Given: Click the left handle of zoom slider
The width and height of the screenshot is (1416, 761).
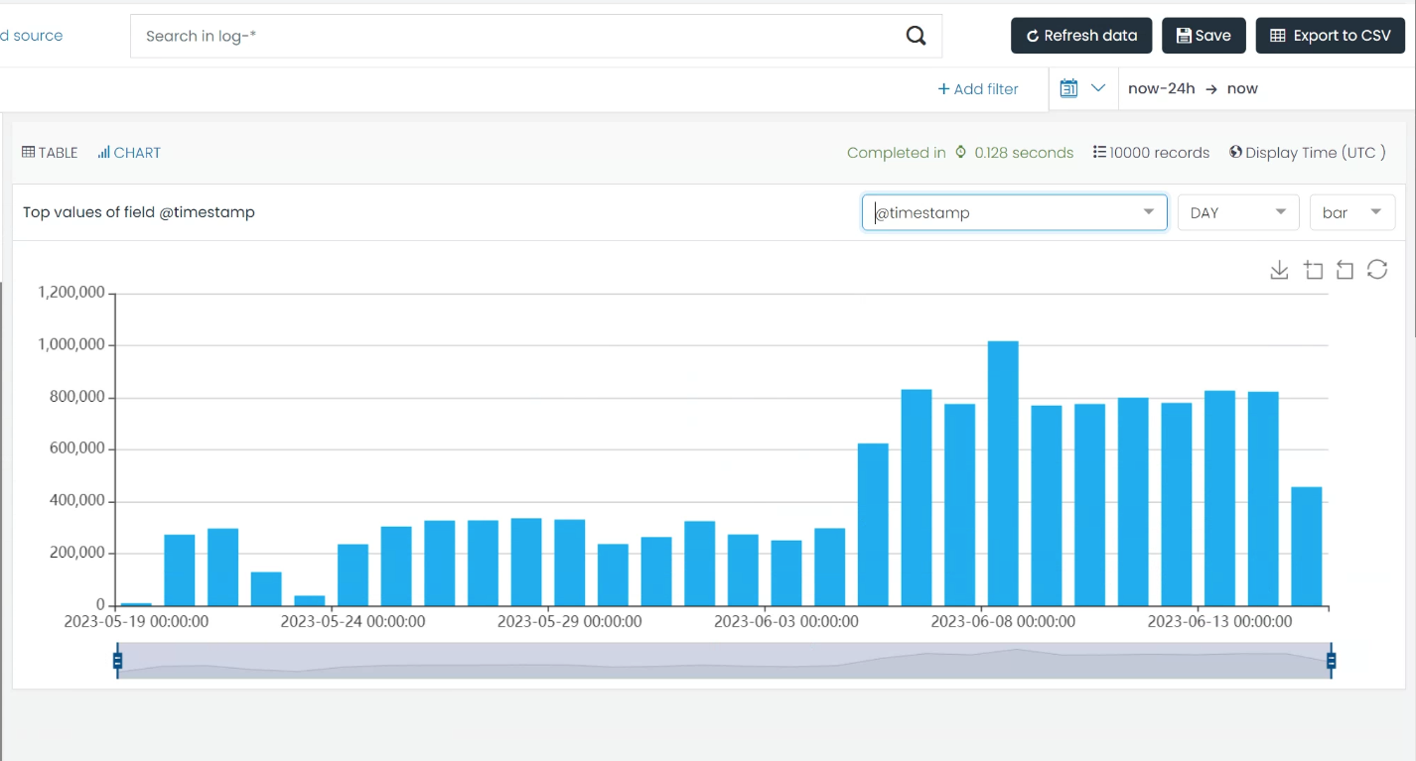Looking at the screenshot, I should pos(117,661).
